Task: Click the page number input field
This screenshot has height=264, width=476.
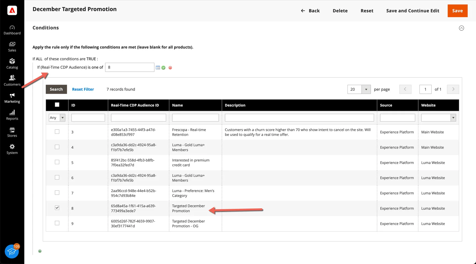Action: [x=425, y=89]
